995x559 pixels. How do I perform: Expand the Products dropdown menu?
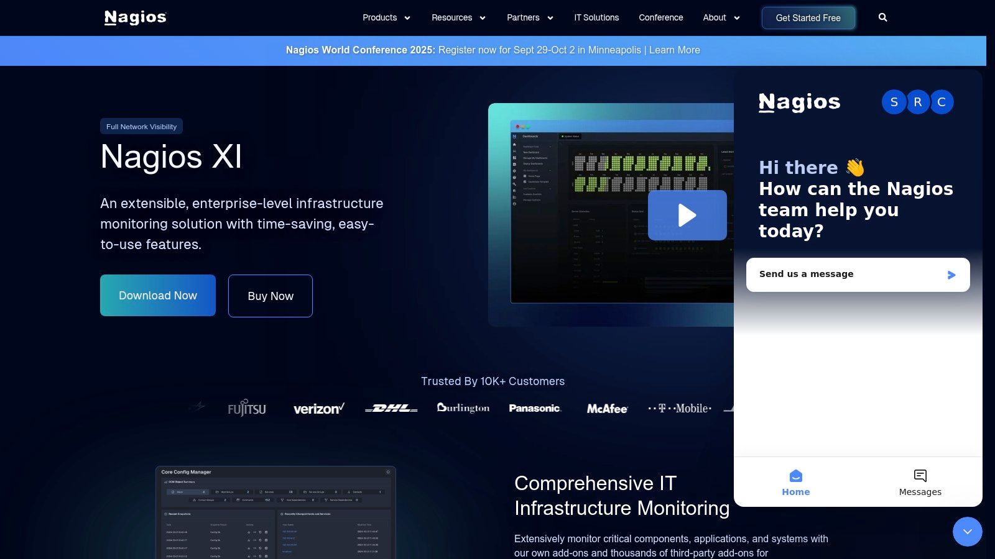(x=386, y=17)
